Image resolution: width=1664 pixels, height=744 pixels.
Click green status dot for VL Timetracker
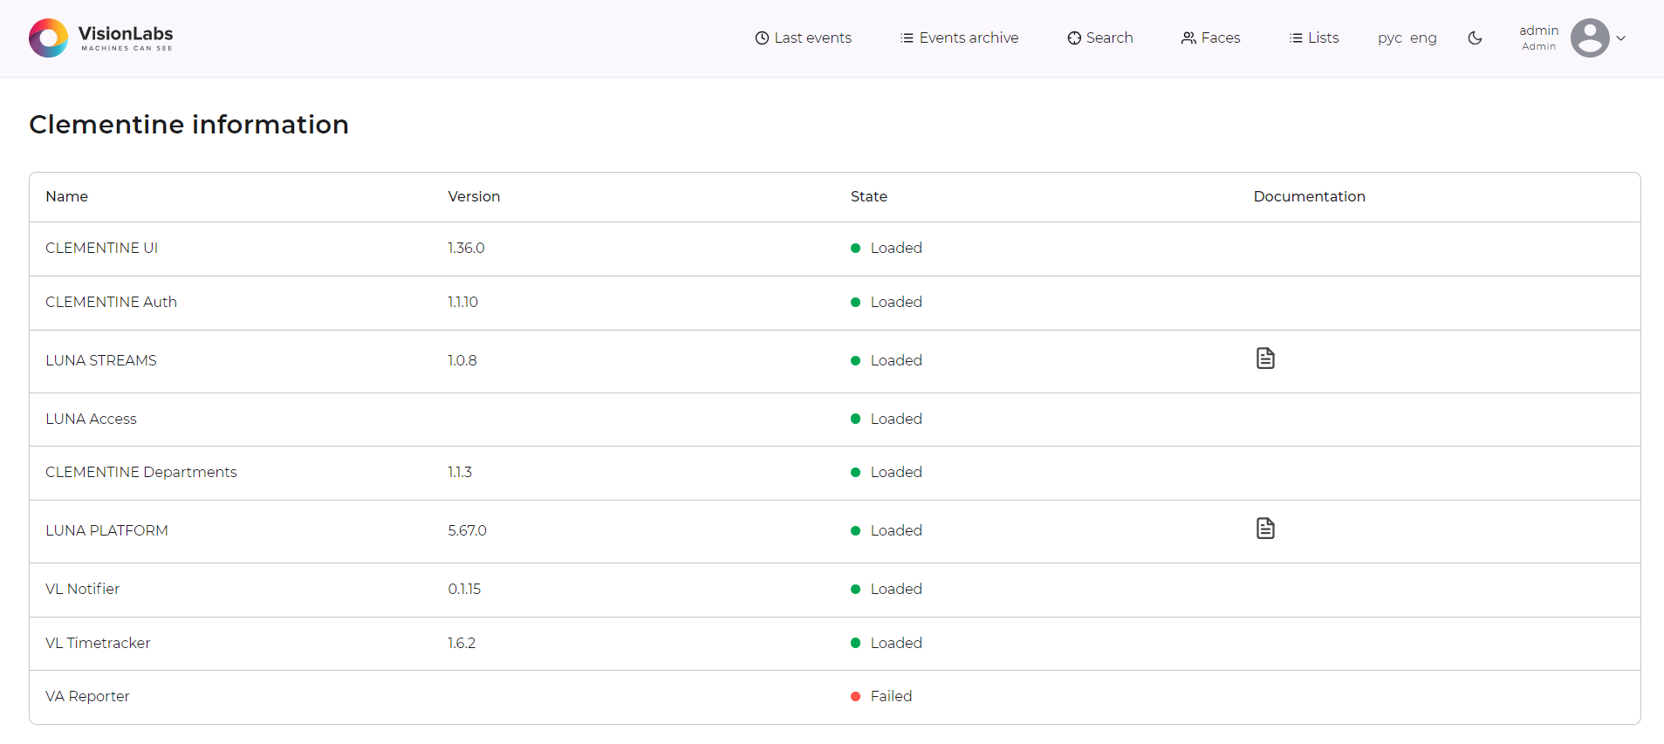tap(855, 644)
